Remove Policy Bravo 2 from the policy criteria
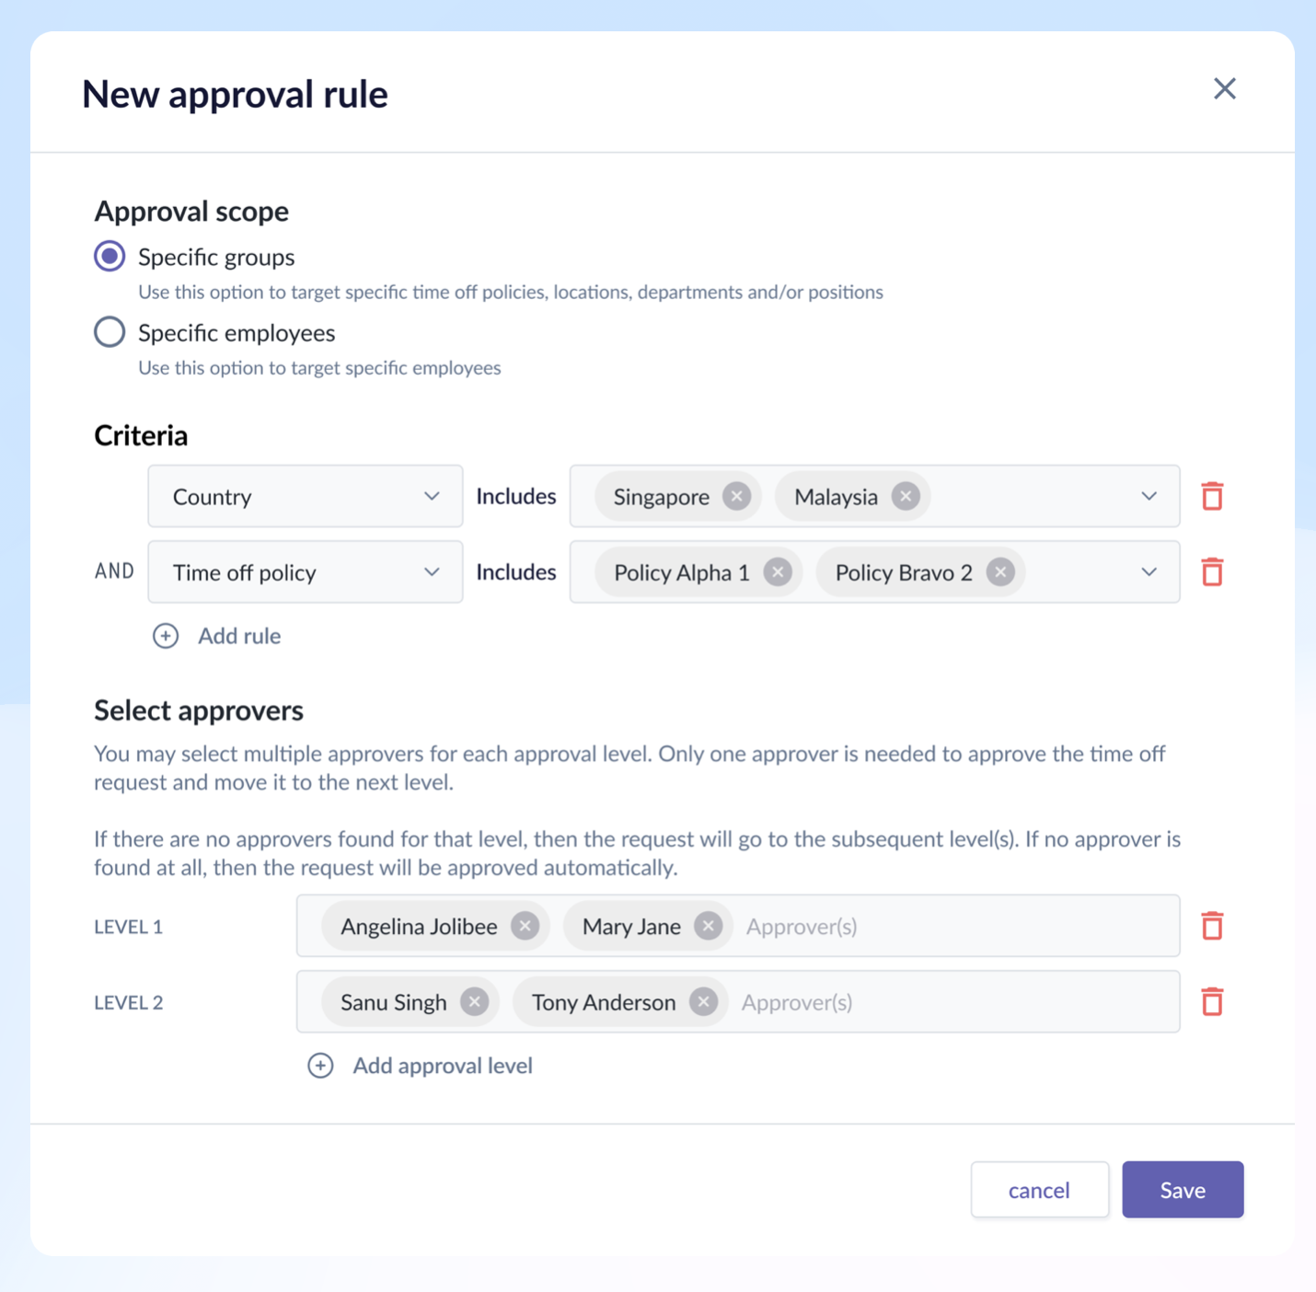 (x=999, y=571)
